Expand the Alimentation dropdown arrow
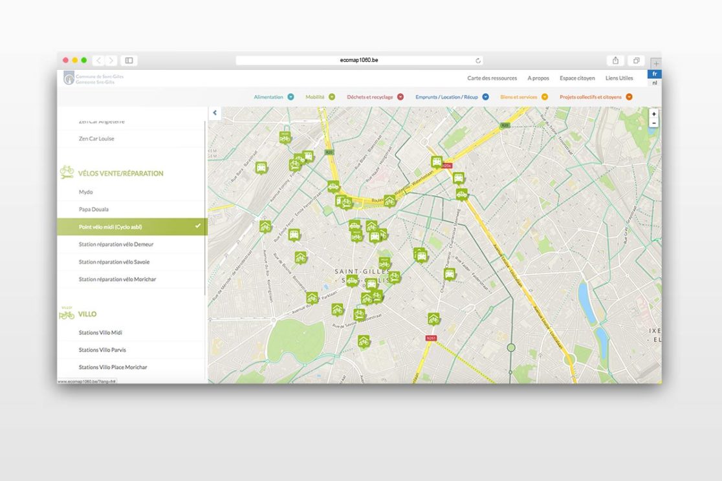The image size is (722, 481). tap(290, 97)
